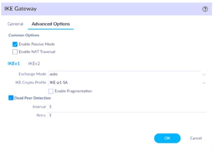Dismiss the dialog with Cancel
This screenshot has height=150, width=213.
pyautogui.click(x=196, y=138)
